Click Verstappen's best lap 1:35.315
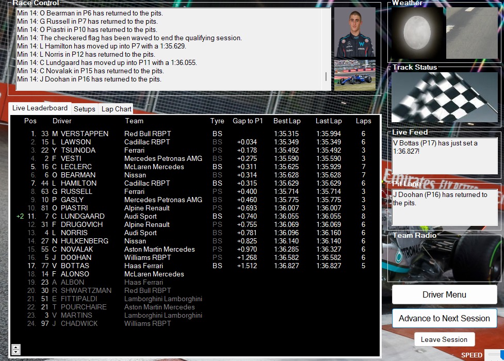 coord(286,134)
